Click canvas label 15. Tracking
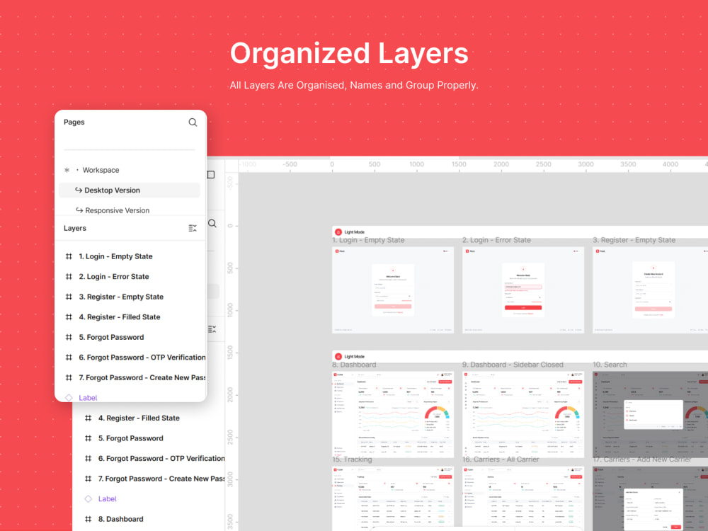This screenshot has width=708, height=531. pos(352,459)
